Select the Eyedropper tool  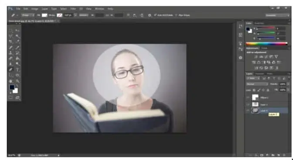pos(17,41)
